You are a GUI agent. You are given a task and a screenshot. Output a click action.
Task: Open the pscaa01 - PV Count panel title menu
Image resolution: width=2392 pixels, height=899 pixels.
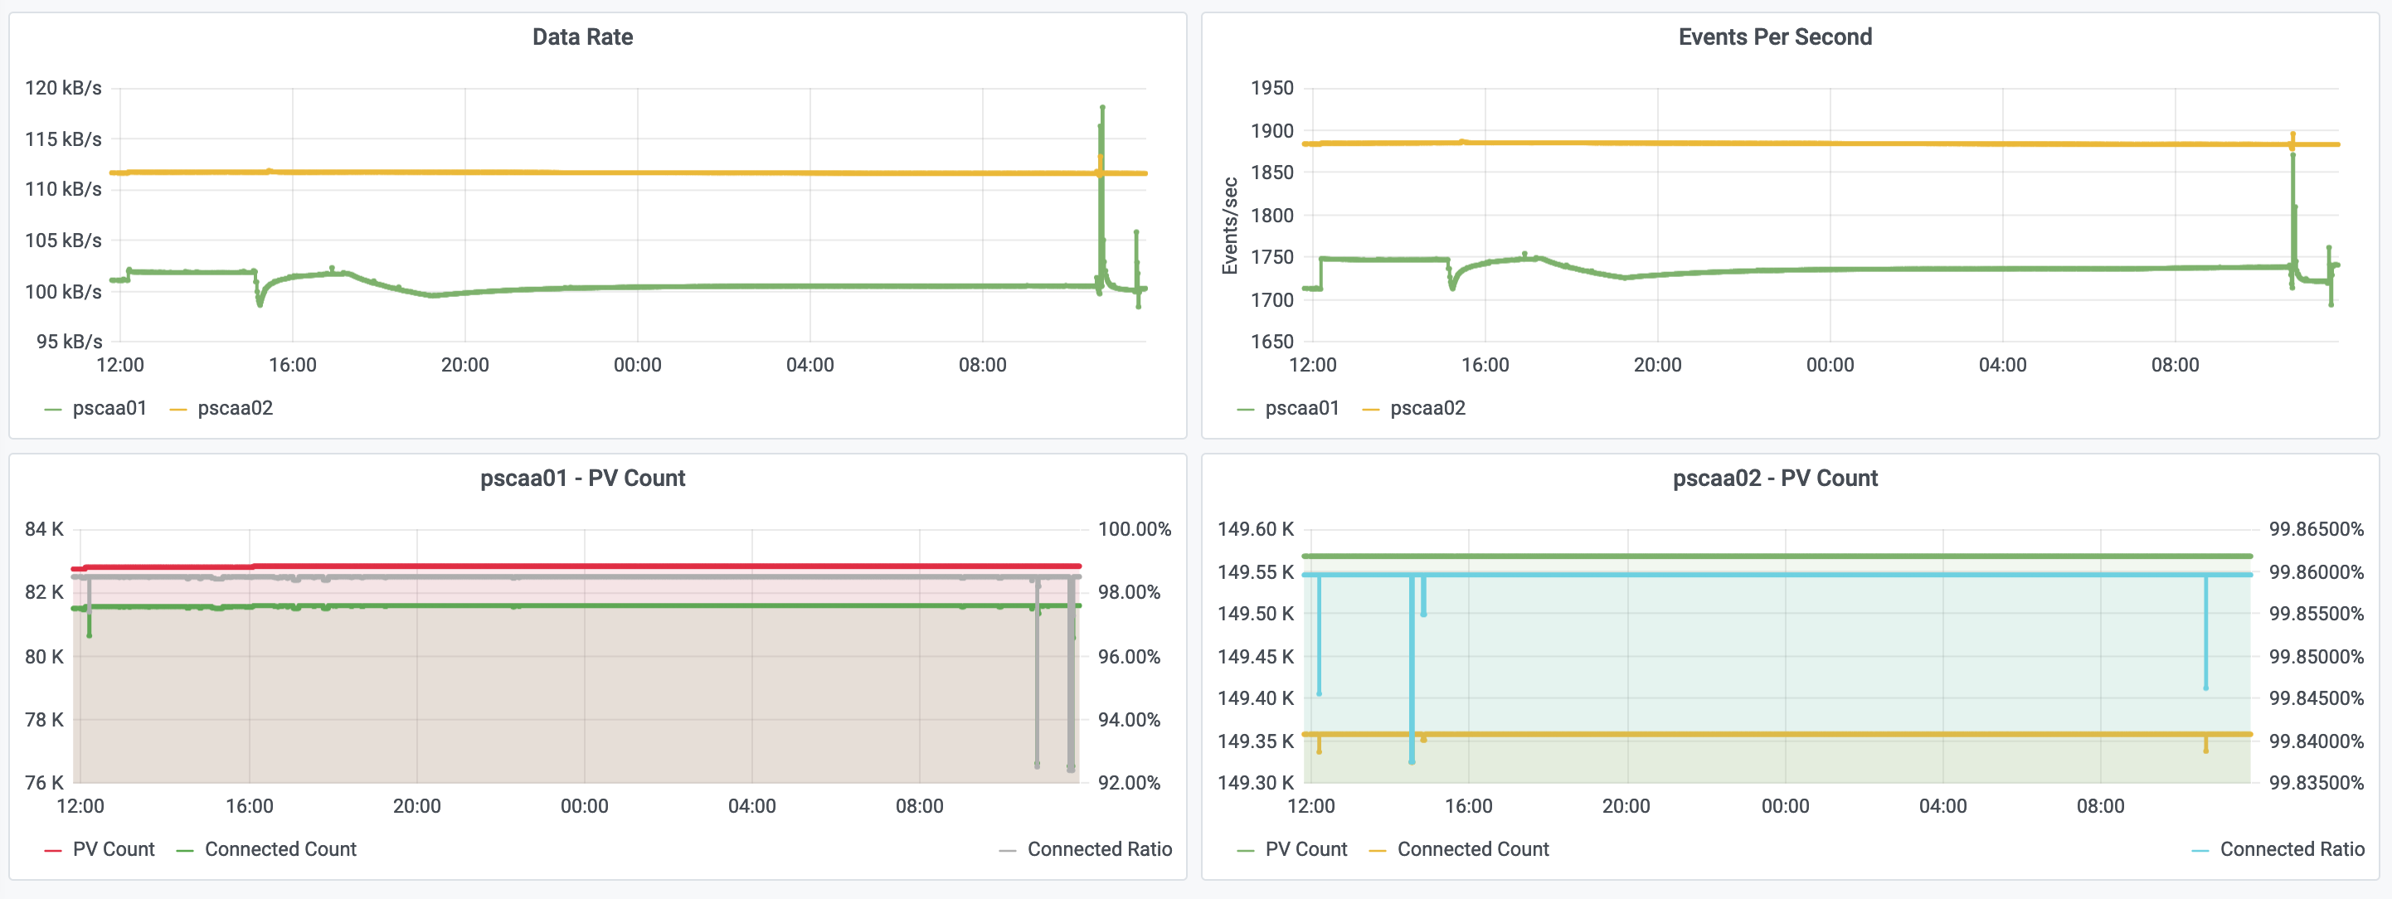click(x=582, y=479)
